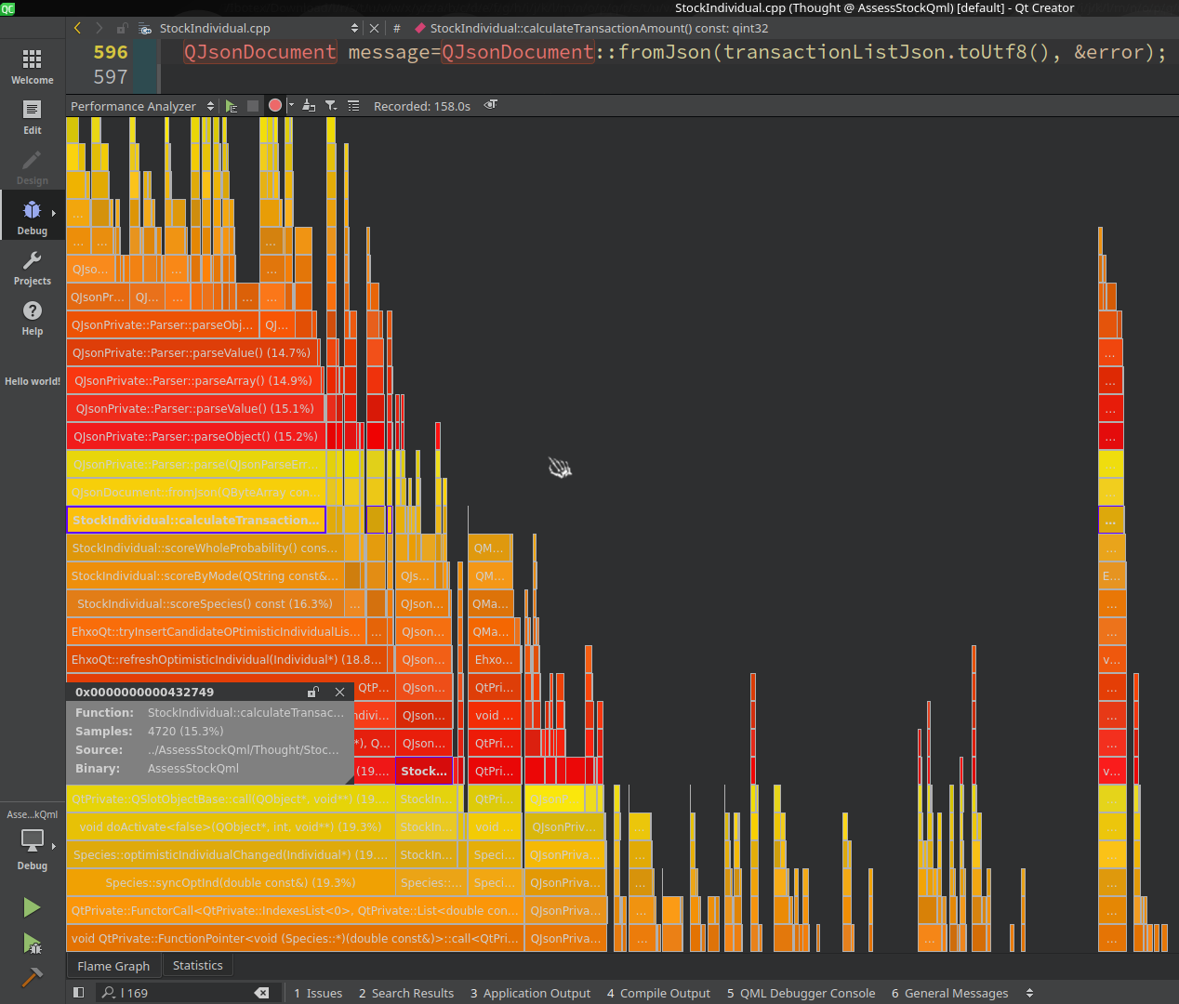Select the StockIndividual::scoreSpecies() frame
This screenshot has width=1179, height=1004.
point(205,603)
